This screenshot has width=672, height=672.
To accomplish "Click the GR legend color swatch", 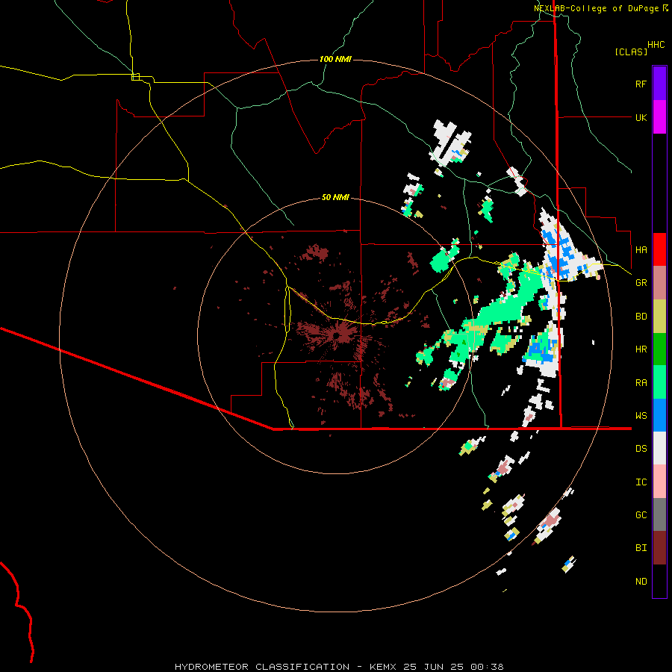I will pos(659,283).
